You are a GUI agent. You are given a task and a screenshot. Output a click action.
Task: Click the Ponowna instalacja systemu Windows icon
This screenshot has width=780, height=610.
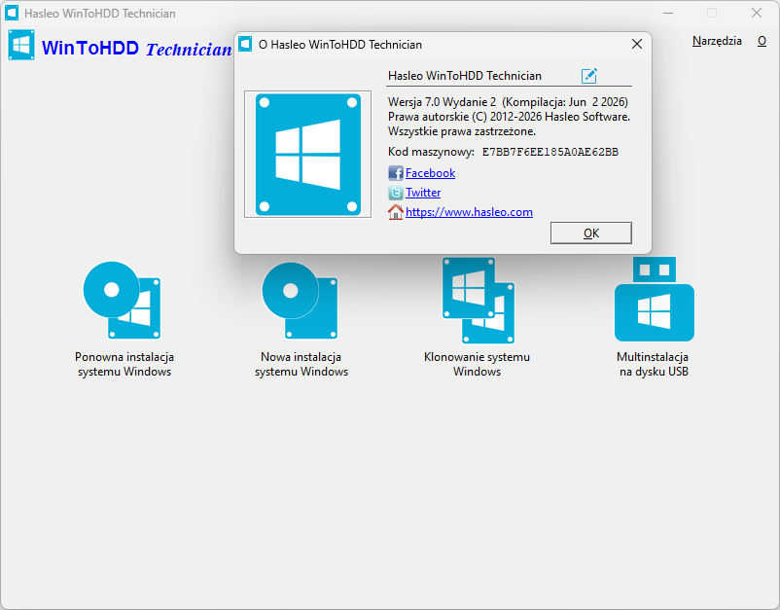[x=122, y=300]
